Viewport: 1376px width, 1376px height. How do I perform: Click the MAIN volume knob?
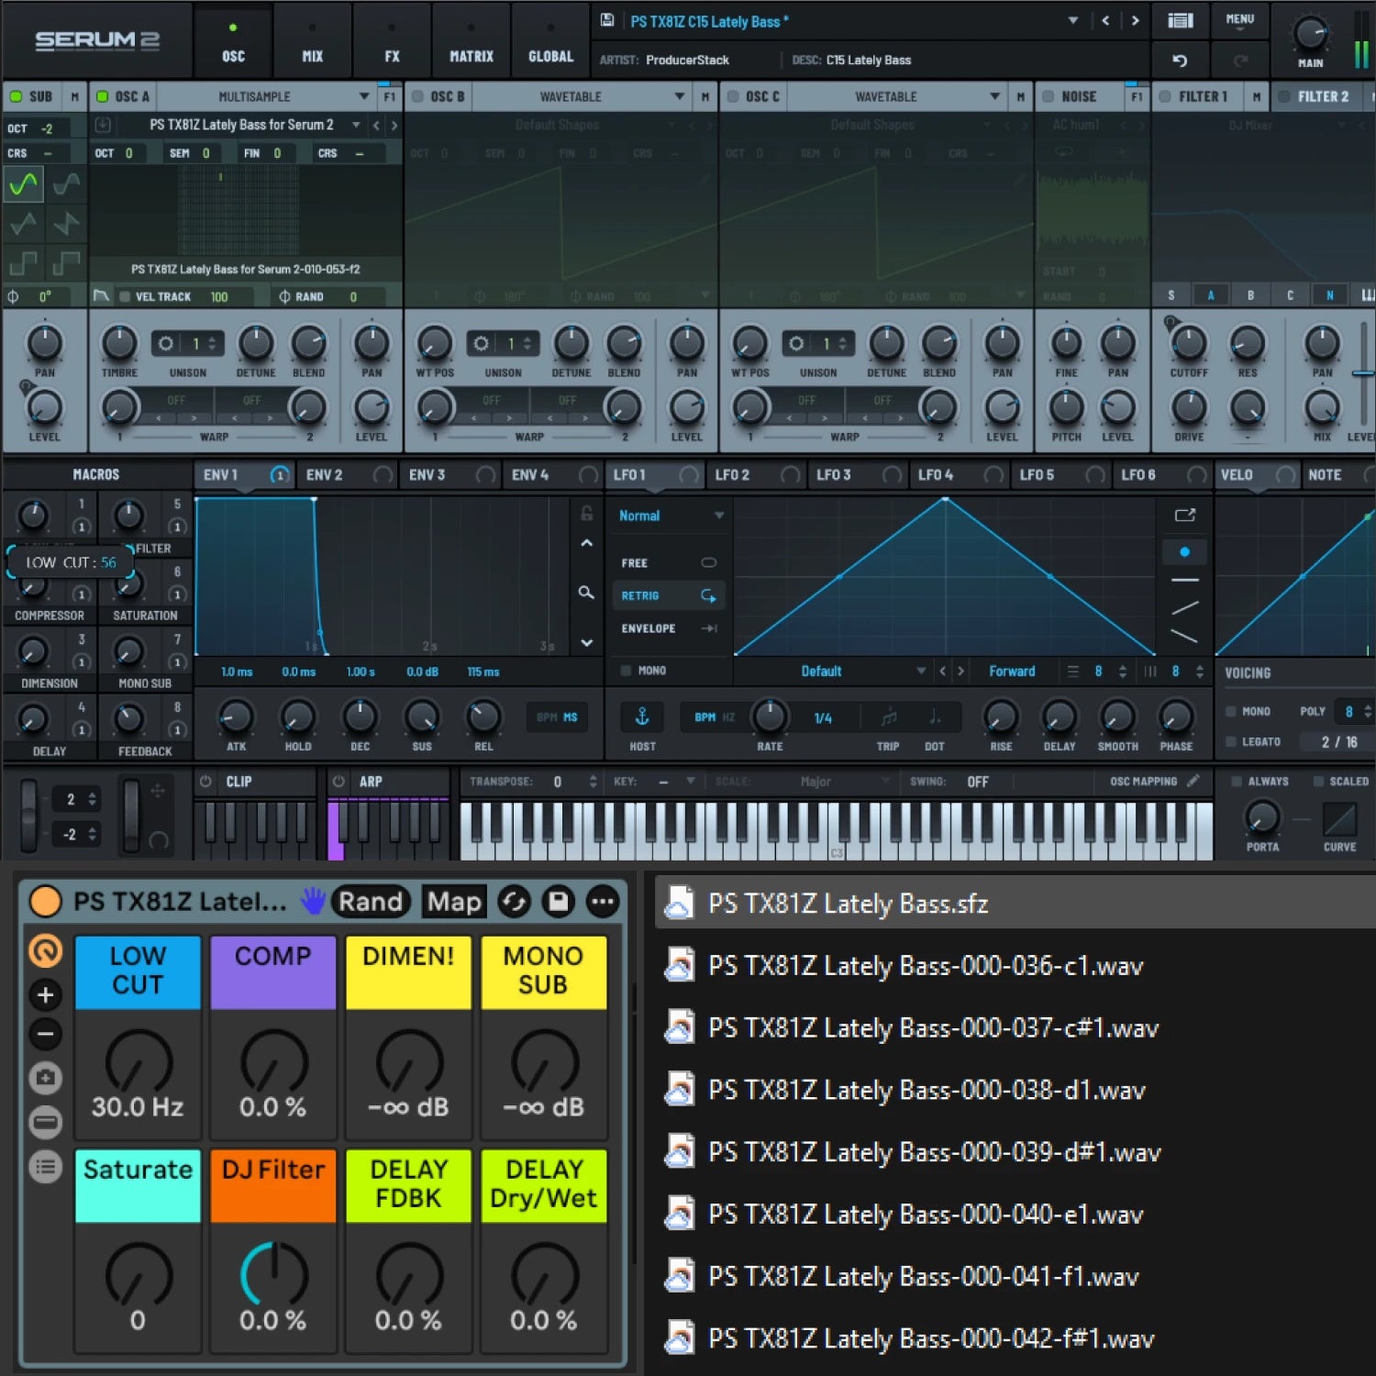[x=1310, y=34]
